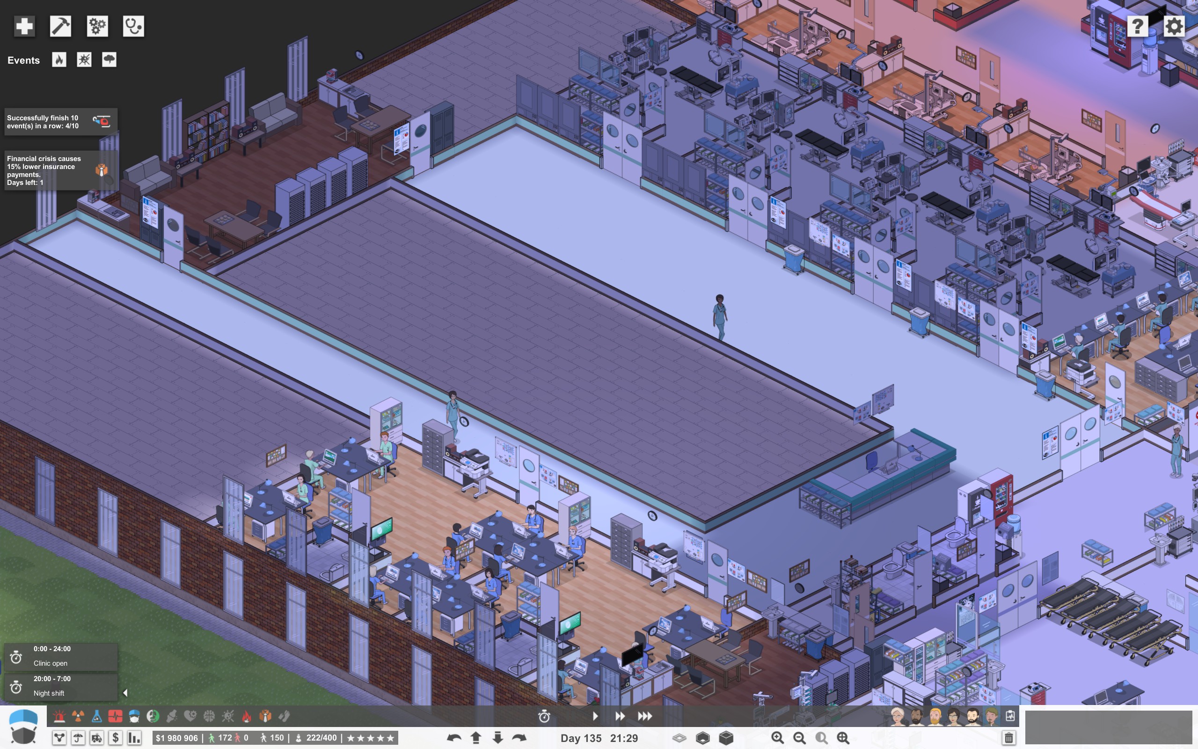Open the settings gear at top right
1198x749 pixels.
1174,26
